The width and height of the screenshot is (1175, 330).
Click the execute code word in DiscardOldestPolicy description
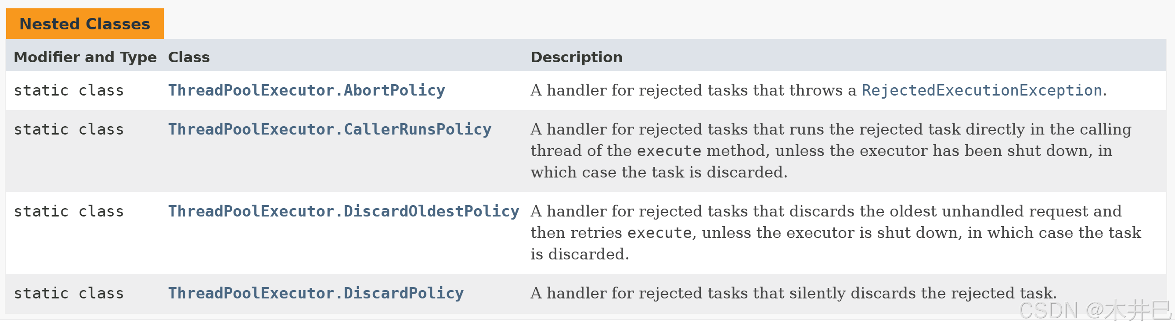click(x=660, y=233)
